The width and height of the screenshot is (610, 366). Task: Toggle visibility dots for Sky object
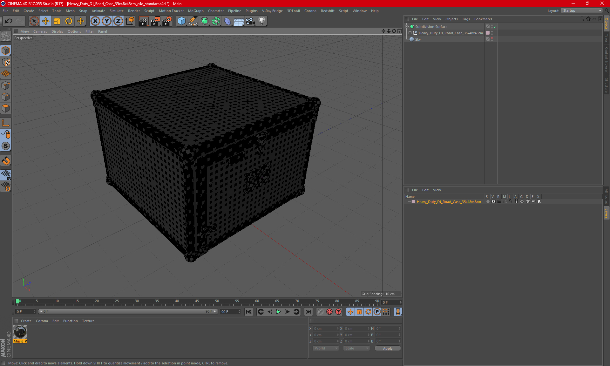[492, 39]
